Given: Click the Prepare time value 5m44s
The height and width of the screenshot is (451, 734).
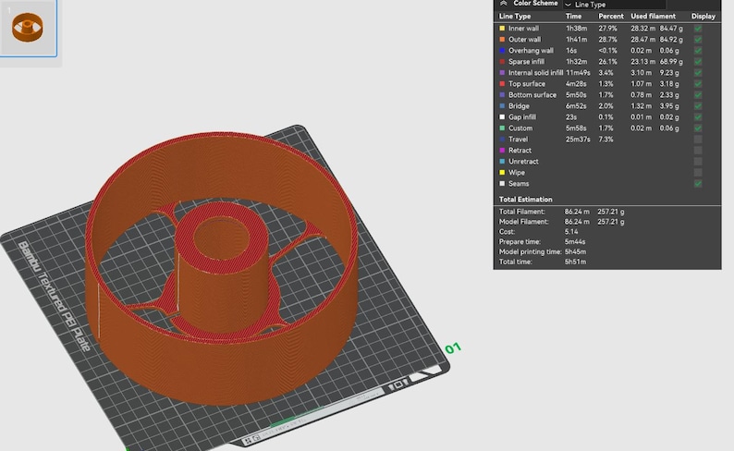Looking at the screenshot, I should click(575, 242).
